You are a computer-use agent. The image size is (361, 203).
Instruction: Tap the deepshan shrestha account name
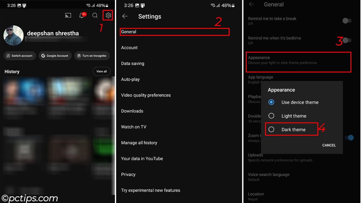click(x=53, y=33)
